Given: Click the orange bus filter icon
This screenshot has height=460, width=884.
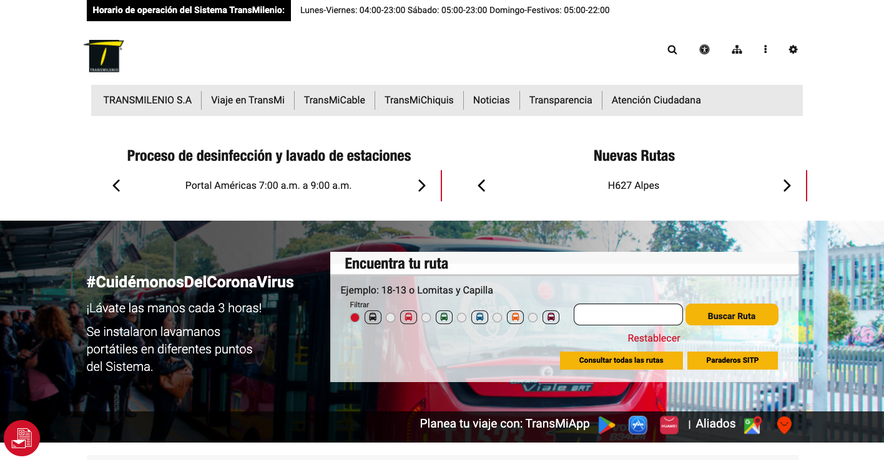Looking at the screenshot, I should tap(515, 317).
